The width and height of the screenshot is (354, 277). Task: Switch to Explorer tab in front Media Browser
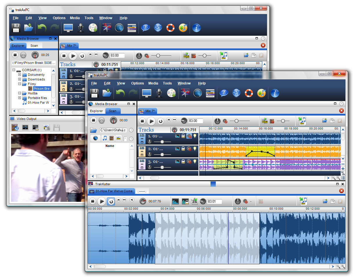[x=96, y=111]
